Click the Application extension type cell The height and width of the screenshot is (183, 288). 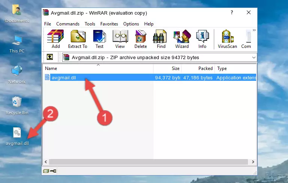236,77
